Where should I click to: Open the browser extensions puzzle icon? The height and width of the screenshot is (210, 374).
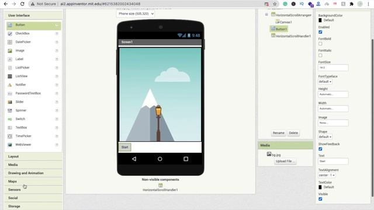click(x=351, y=4)
